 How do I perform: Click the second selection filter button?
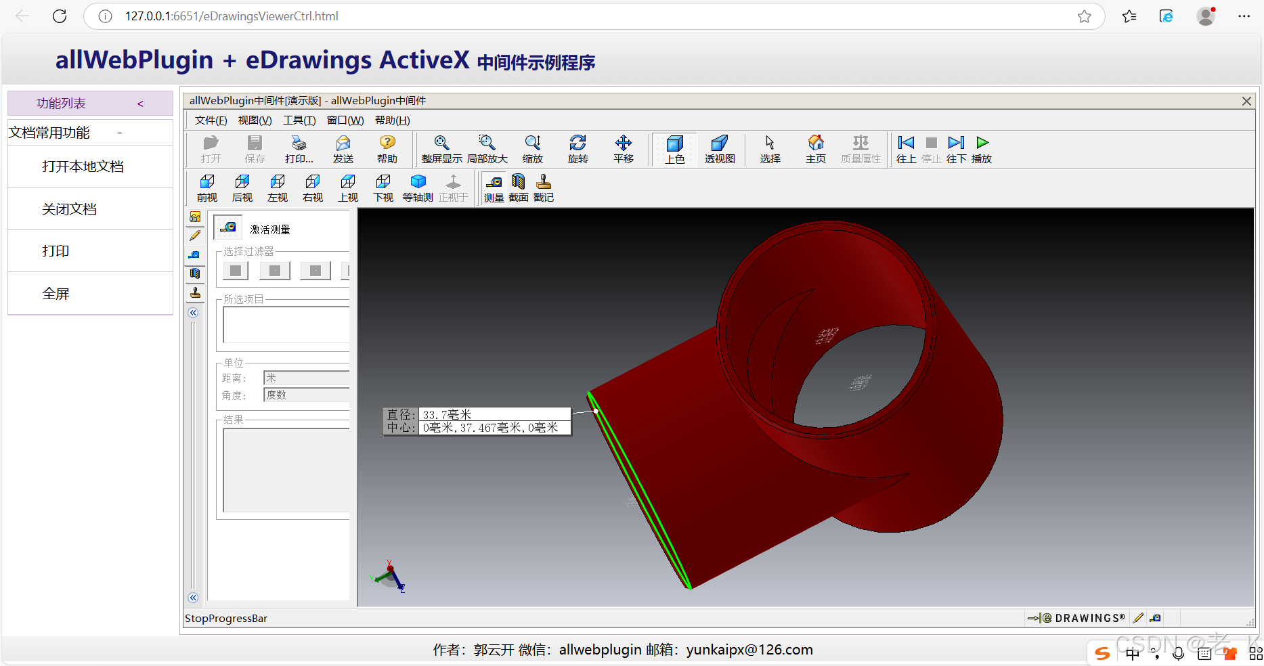click(x=275, y=271)
